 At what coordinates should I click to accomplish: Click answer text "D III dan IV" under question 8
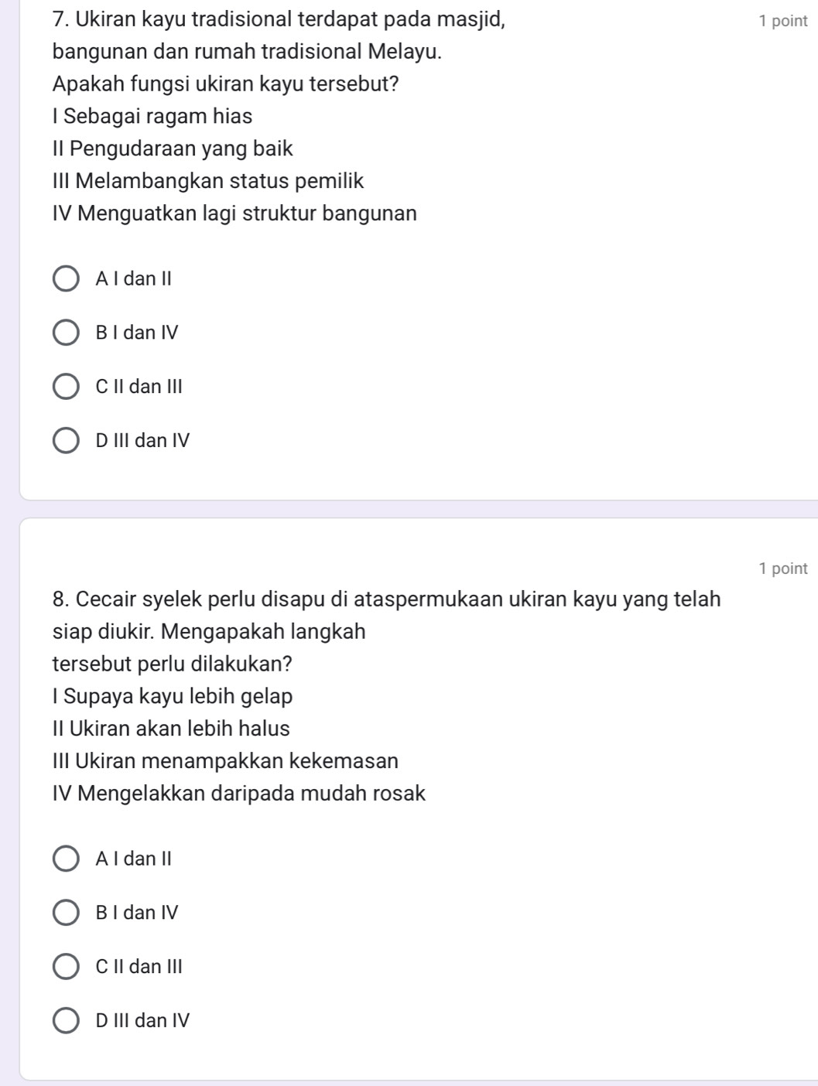point(142,1020)
